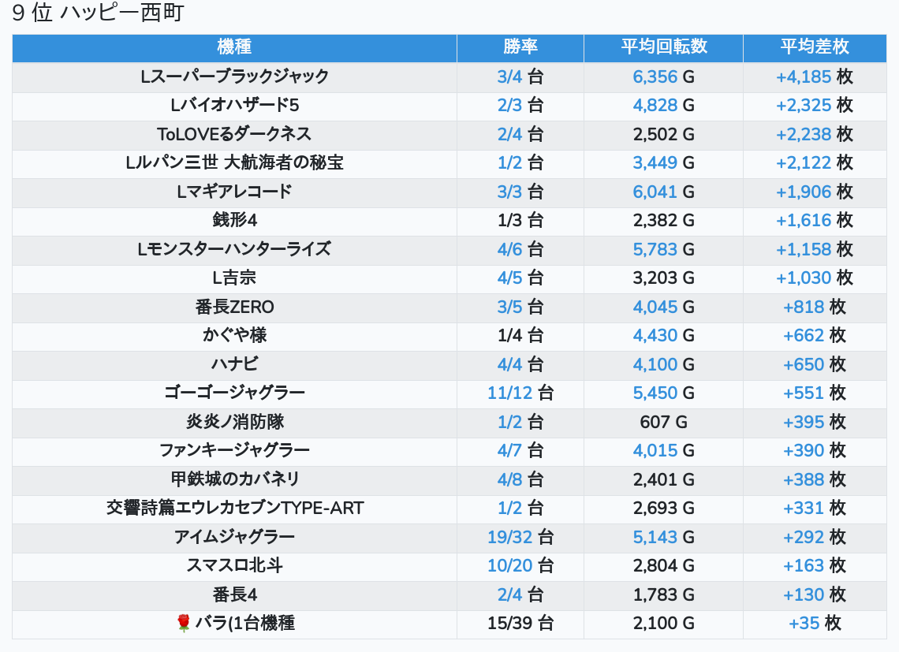Click 2,502 G average spins value

(663, 134)
